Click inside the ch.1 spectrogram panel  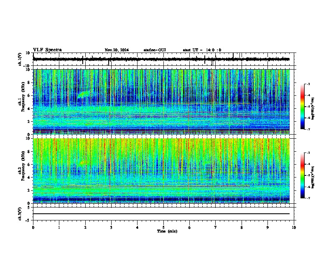click(161, 102)
